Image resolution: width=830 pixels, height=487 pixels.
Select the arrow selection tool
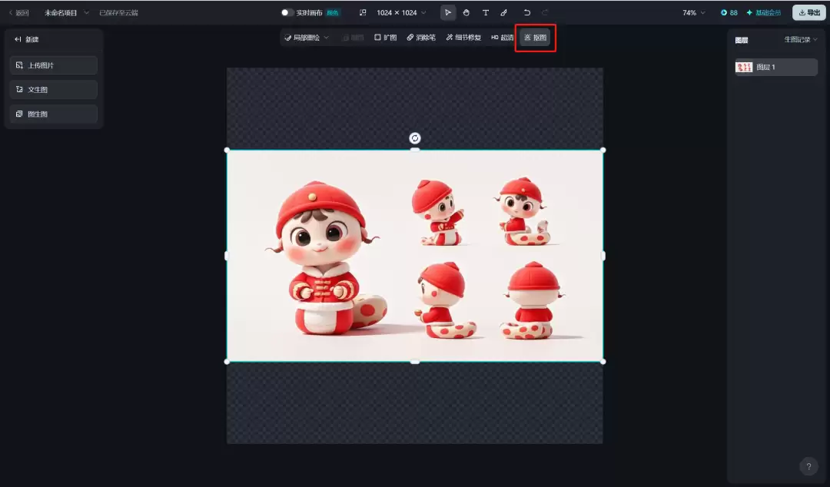point(448,12)
